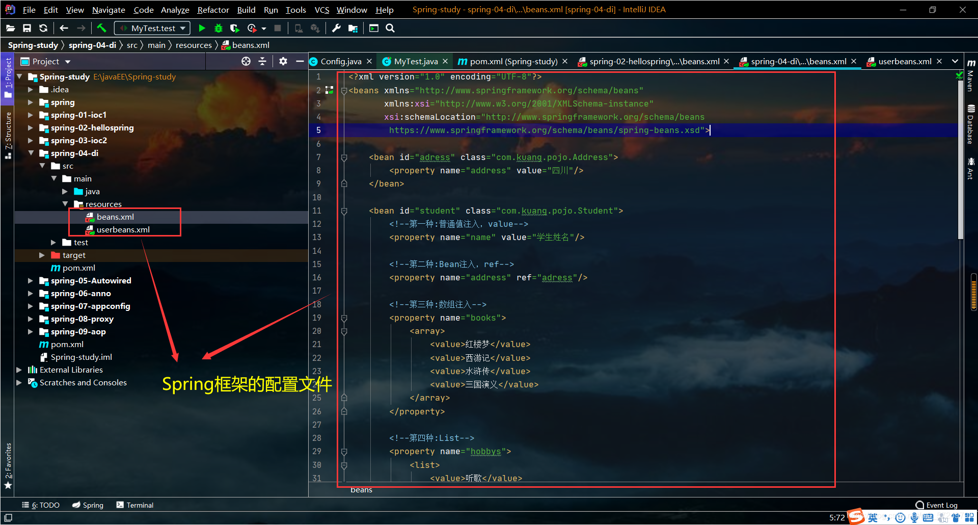Open the Navigate menu
The image size is (978, 525).
[108, 10]
